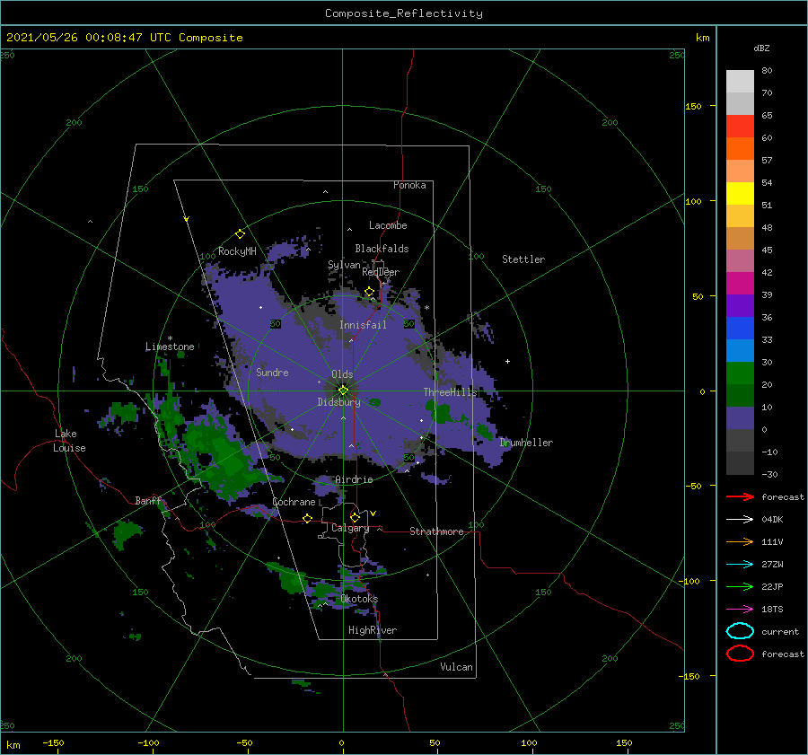
Task: Click the timestamp 2021/05/26 00:08:47 UTC Composite
Action: [125, 38]
